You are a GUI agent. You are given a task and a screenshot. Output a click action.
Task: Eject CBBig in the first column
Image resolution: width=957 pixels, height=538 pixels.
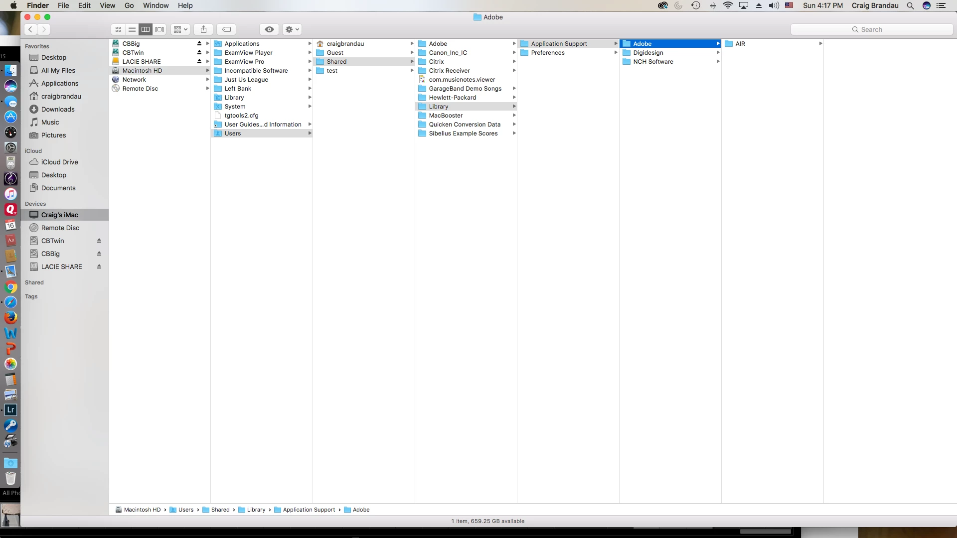pyautogui.click(x=199, y=43)
